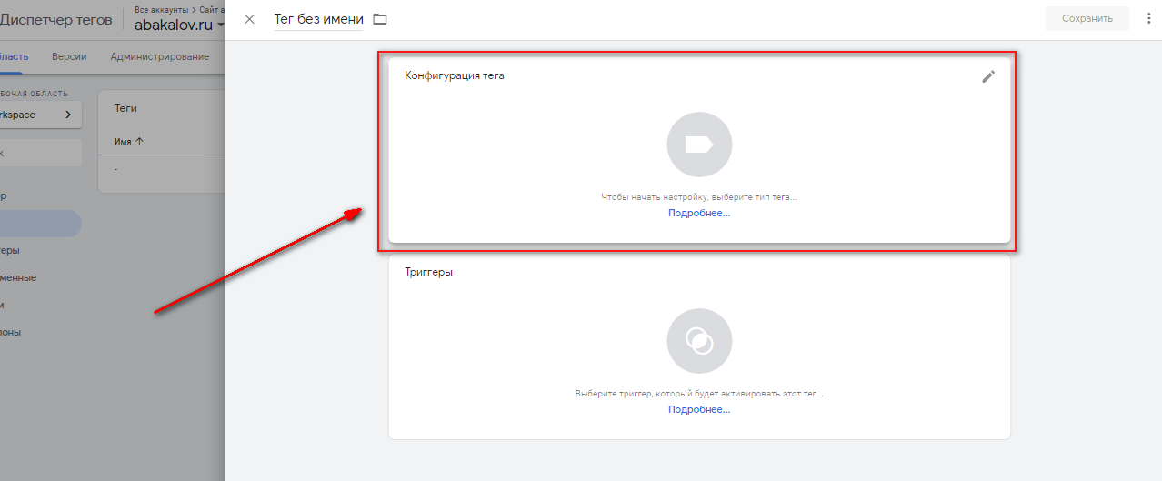This screenshot has width=1162, height=481.
Task: Click the gray tag icon to choose tag type
Action: click(x=698, y=145)
